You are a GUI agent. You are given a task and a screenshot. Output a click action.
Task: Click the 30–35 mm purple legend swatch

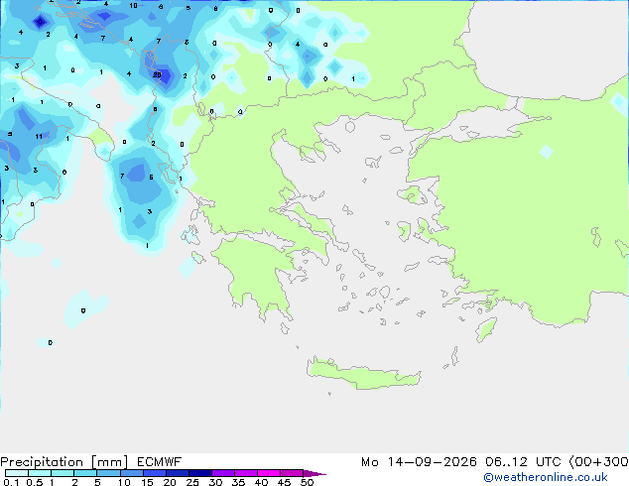pos(223,473)
